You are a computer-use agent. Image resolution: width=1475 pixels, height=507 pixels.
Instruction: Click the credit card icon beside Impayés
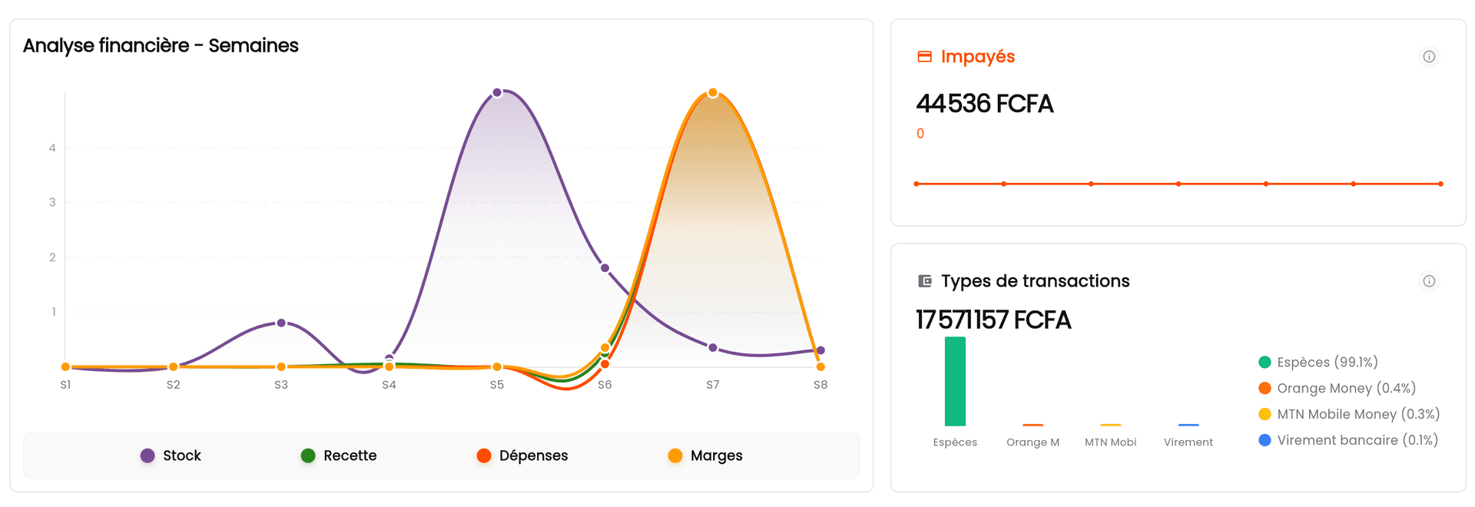[x=925, y=57]
